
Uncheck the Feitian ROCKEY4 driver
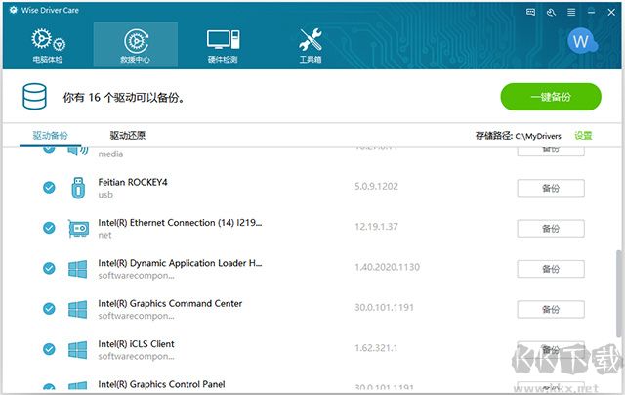tap(49, 187)
